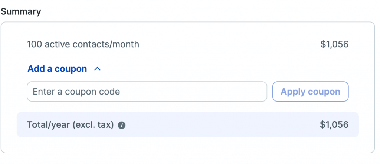Collapse the coupon section with the chevron

98,69
